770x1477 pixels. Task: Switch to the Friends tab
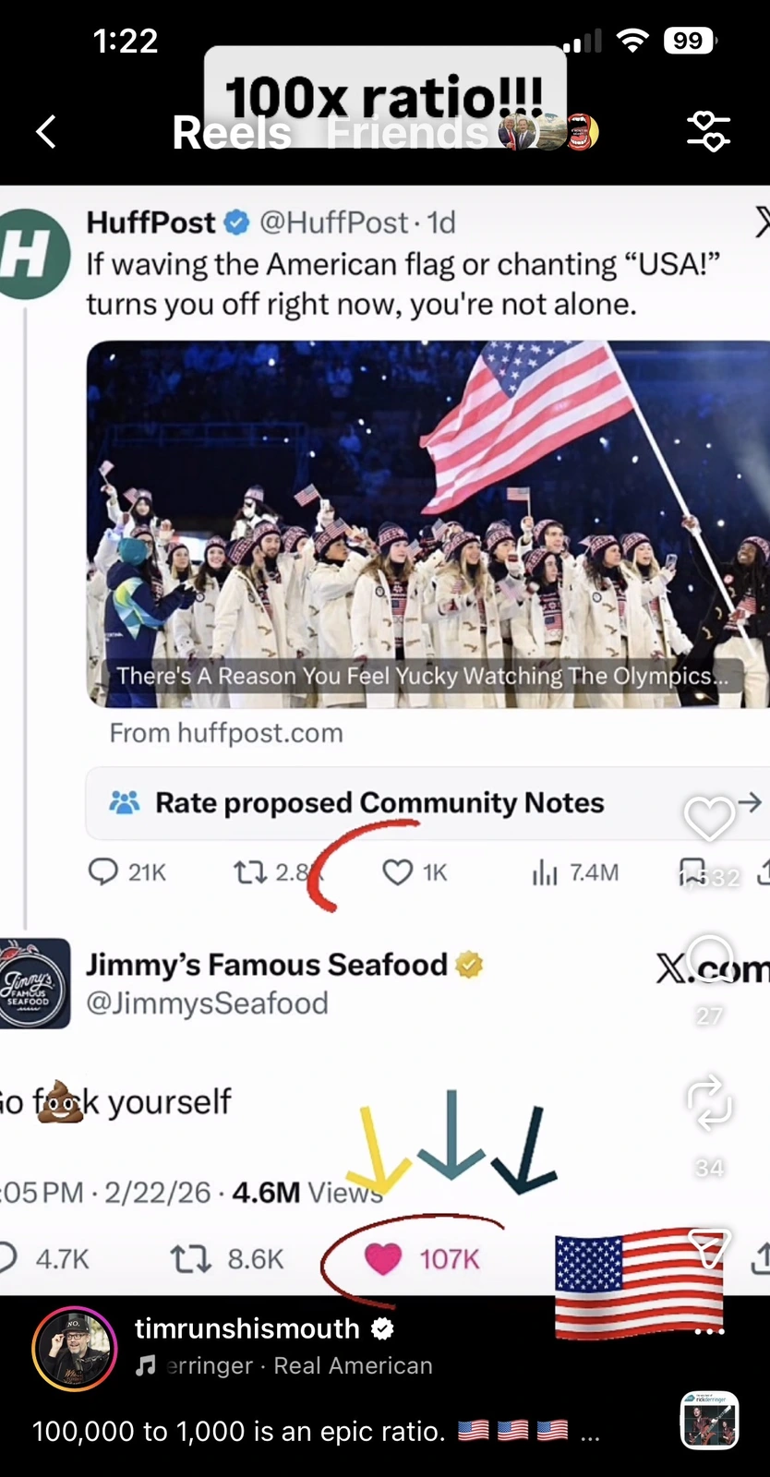point(407,133)
